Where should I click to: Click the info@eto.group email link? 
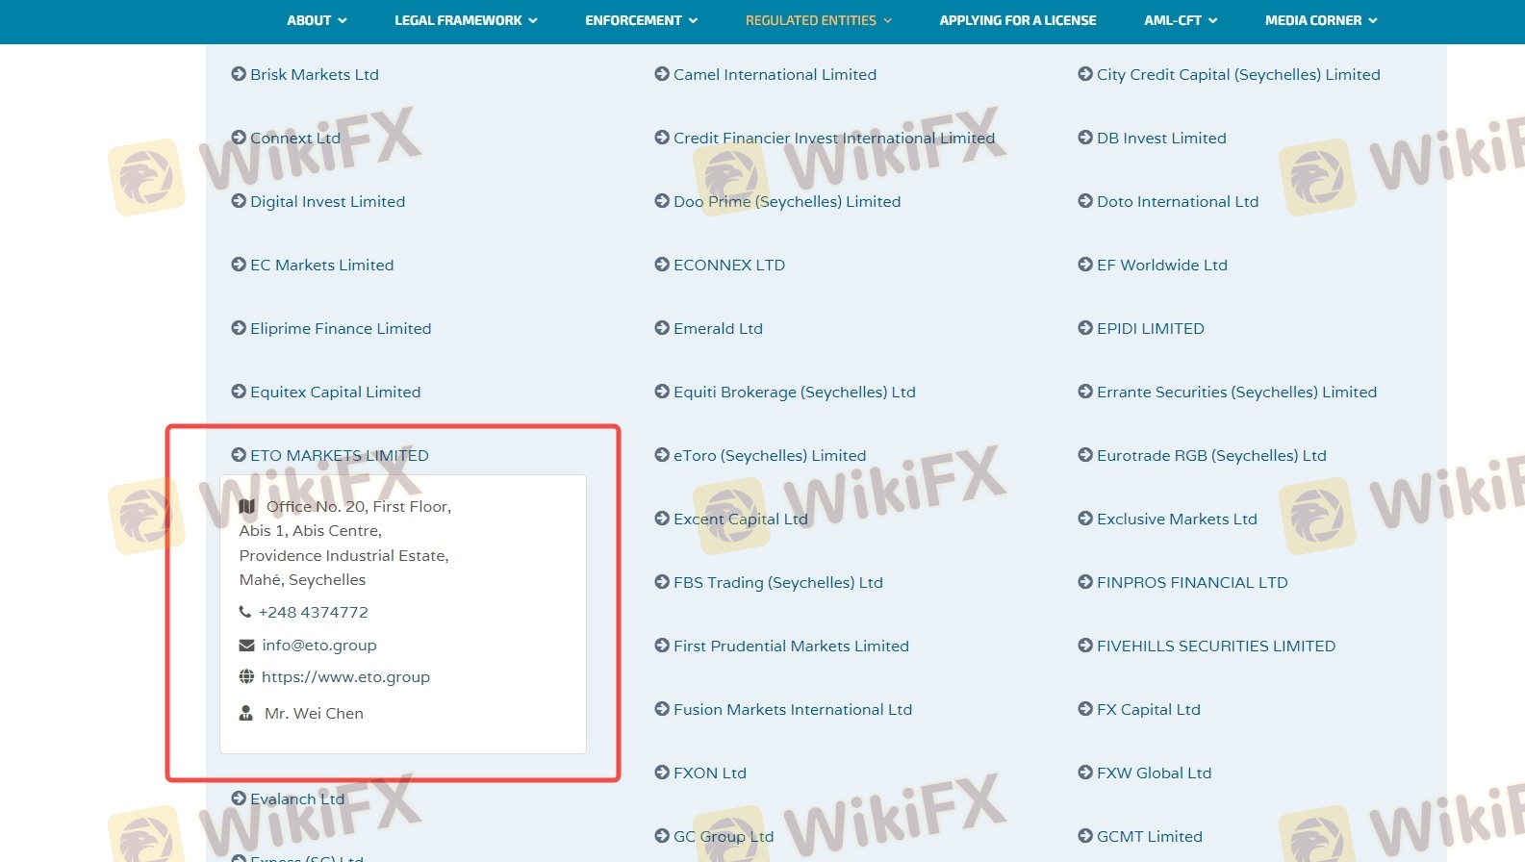[318, 646]
